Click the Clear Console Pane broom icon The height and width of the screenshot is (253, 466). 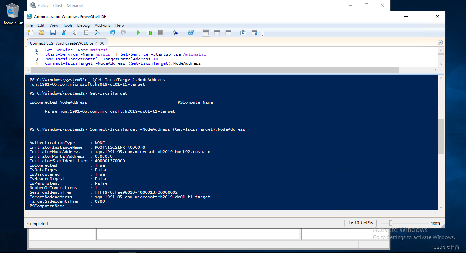click(97, 32)
